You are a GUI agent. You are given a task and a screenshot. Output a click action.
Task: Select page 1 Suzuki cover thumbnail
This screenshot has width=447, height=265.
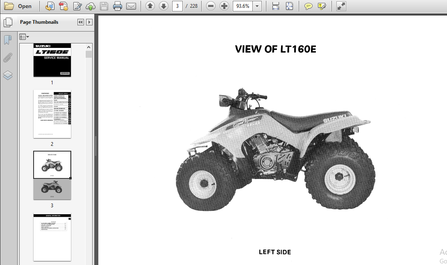pyautogui.click(x=52, y=60)
